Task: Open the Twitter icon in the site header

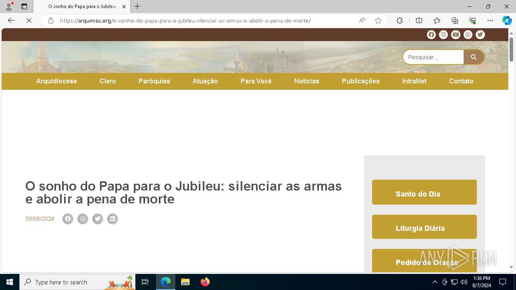Action: (480, 35)
